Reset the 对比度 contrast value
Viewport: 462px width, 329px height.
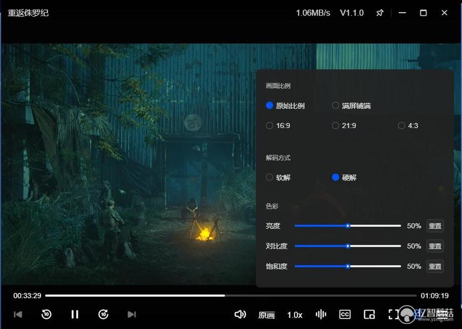[435, 246]
